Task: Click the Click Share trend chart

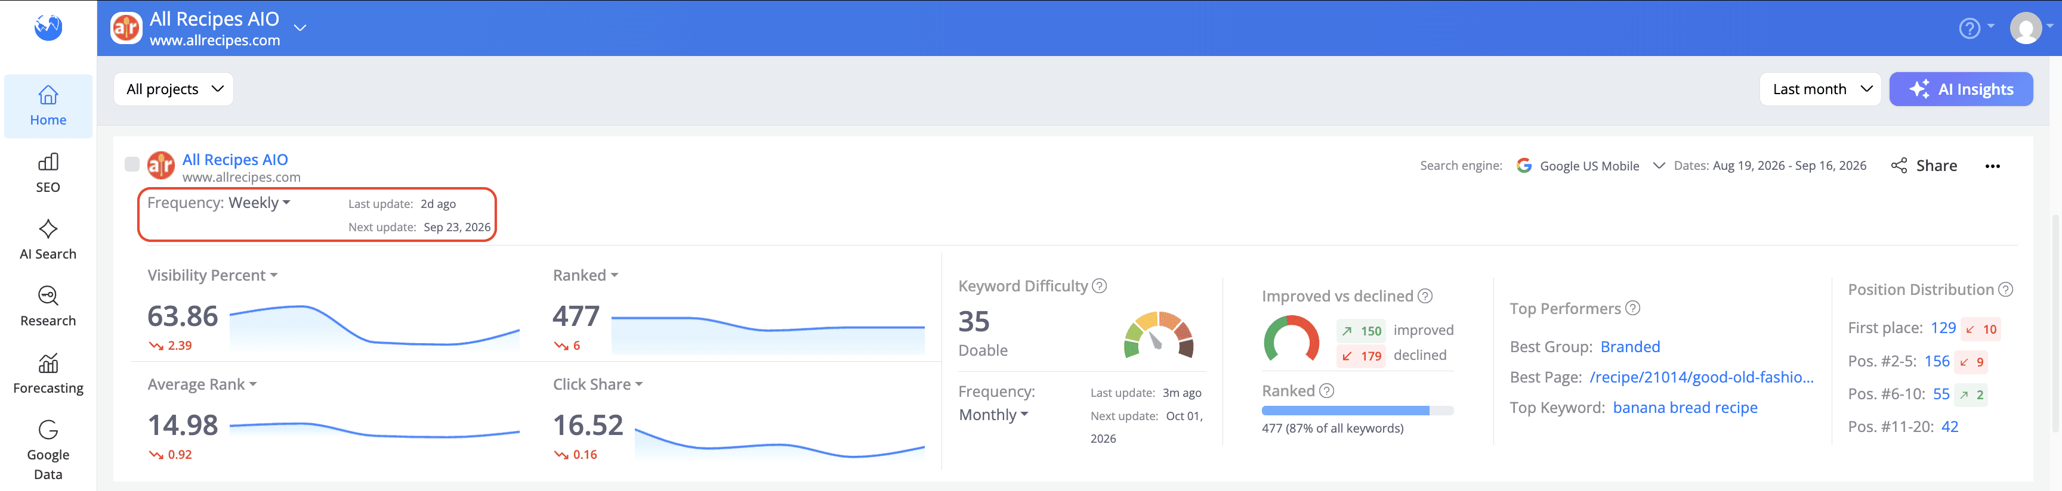Action: tap(780, 443)
